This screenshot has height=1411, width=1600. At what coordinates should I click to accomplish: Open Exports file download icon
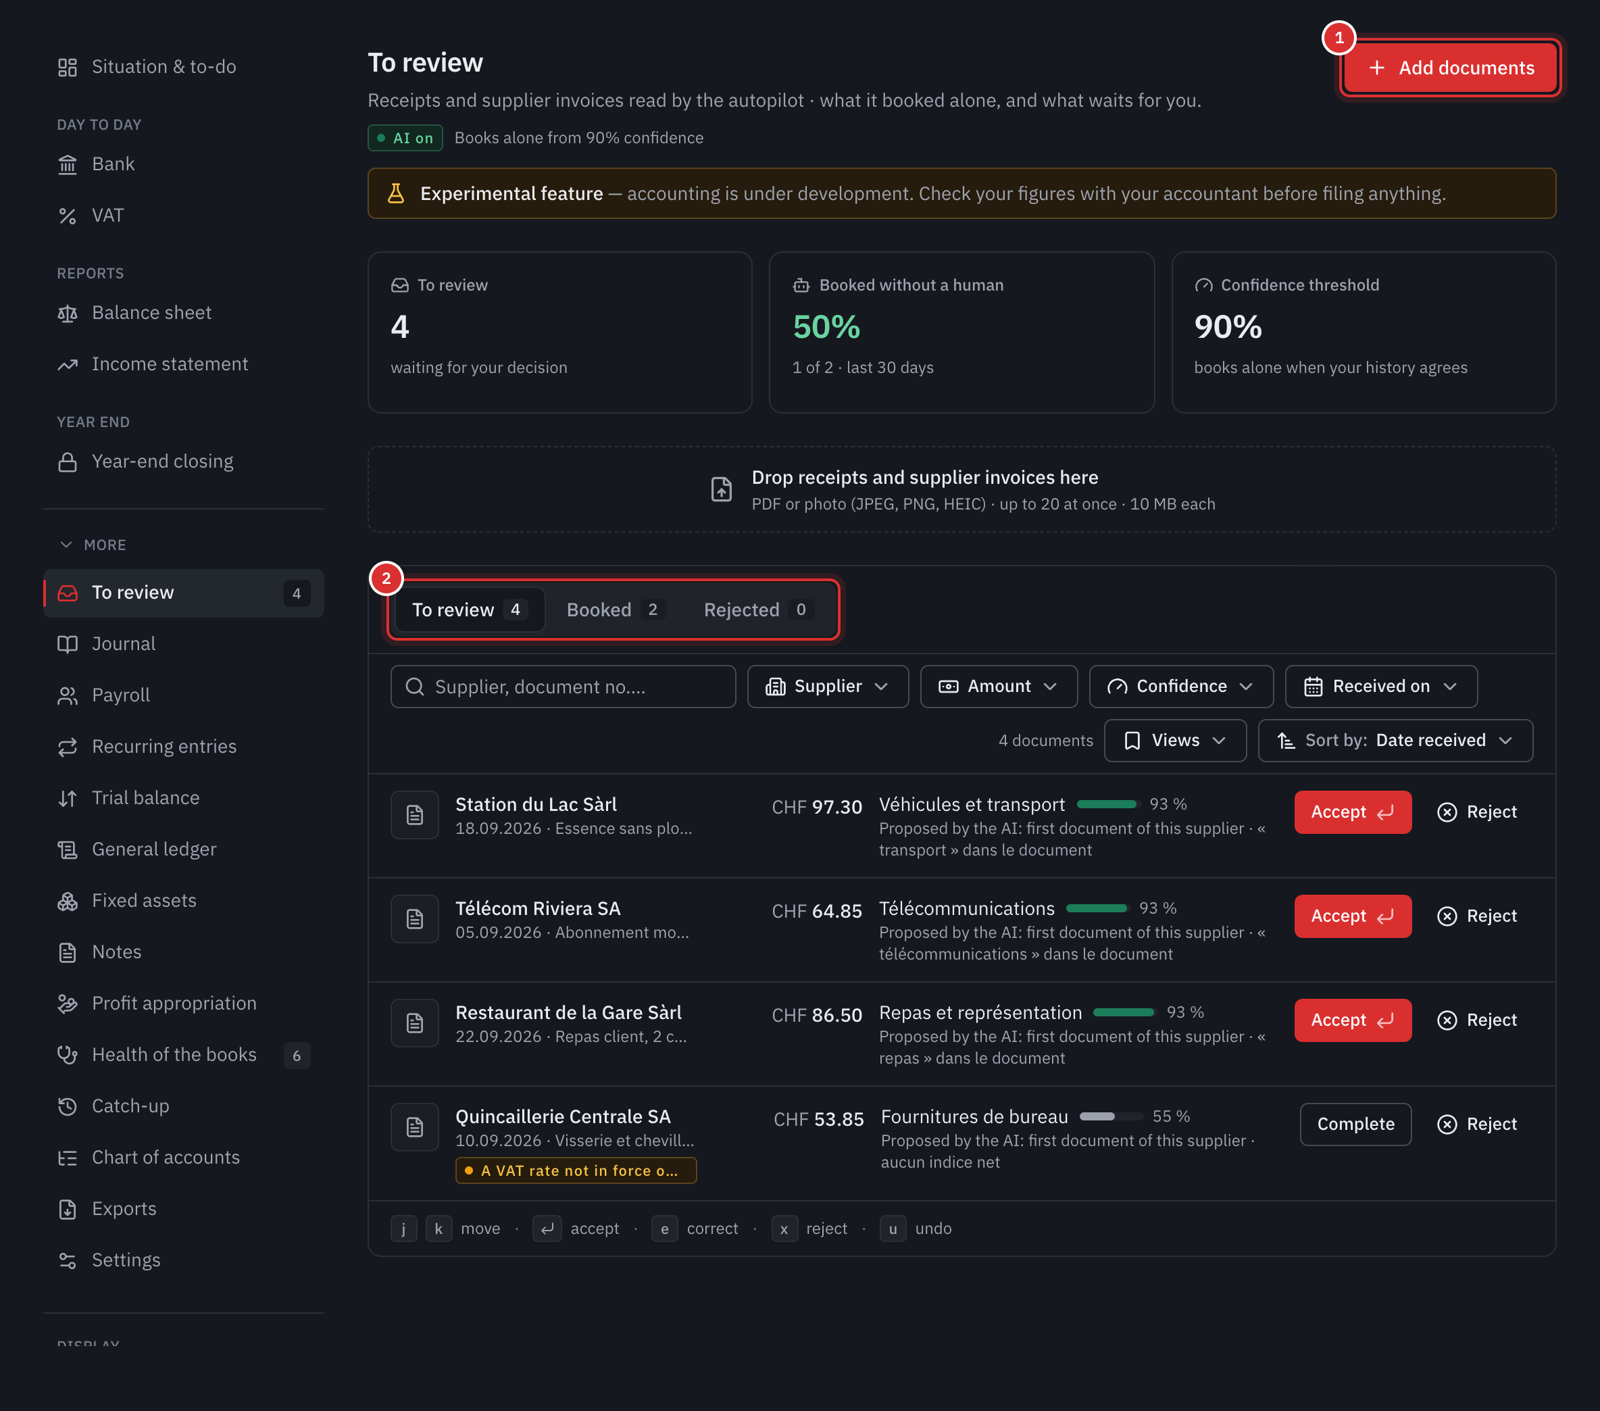coord(68,1209)
